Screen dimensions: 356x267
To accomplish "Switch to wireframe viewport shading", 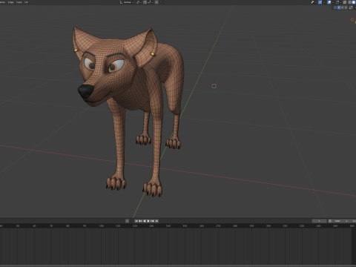I will pyautogui.click(x=350, y=2).
